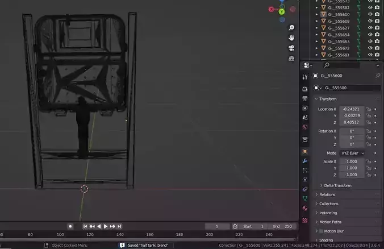
Task: Open the View Layer properties tab
Action: (305, 108)
